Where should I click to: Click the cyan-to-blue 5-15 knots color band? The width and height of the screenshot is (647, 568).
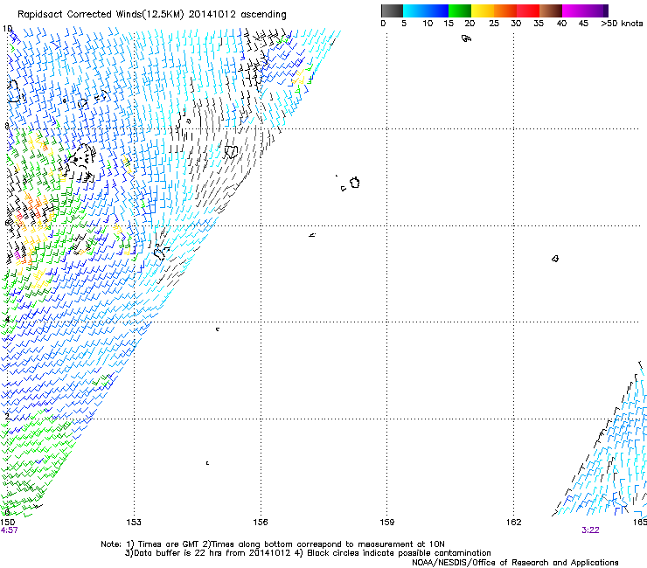pyautogui.click(x=426, y=10)
